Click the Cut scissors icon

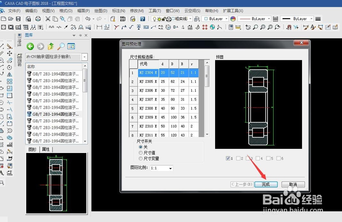(48, 19)
